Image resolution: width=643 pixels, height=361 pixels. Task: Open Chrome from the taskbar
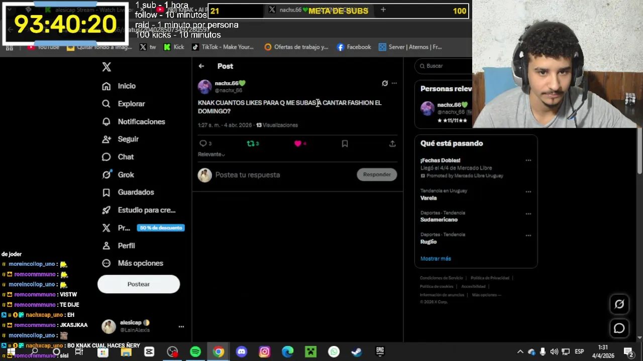tap(219, 352)
